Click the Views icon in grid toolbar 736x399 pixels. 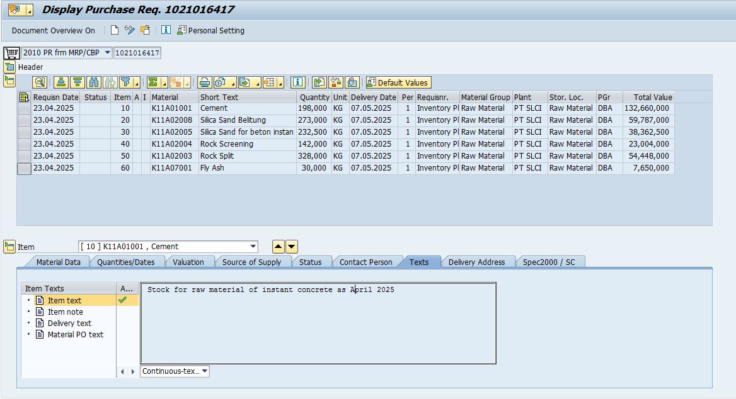pos(221,82)
